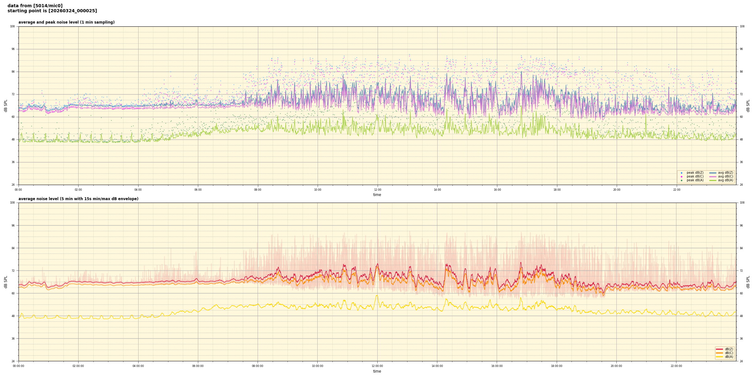Click the peak dB(C) legend marker
Viewport: 754px width, 377px height.
681,177
